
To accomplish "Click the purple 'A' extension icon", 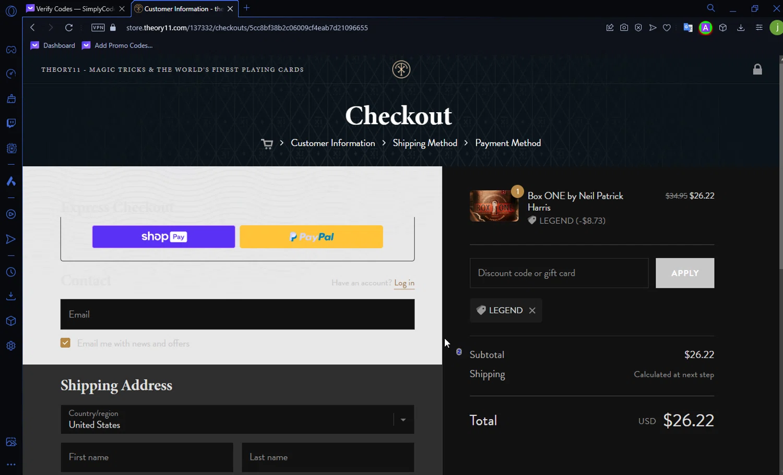I will (x=706, y=28).
